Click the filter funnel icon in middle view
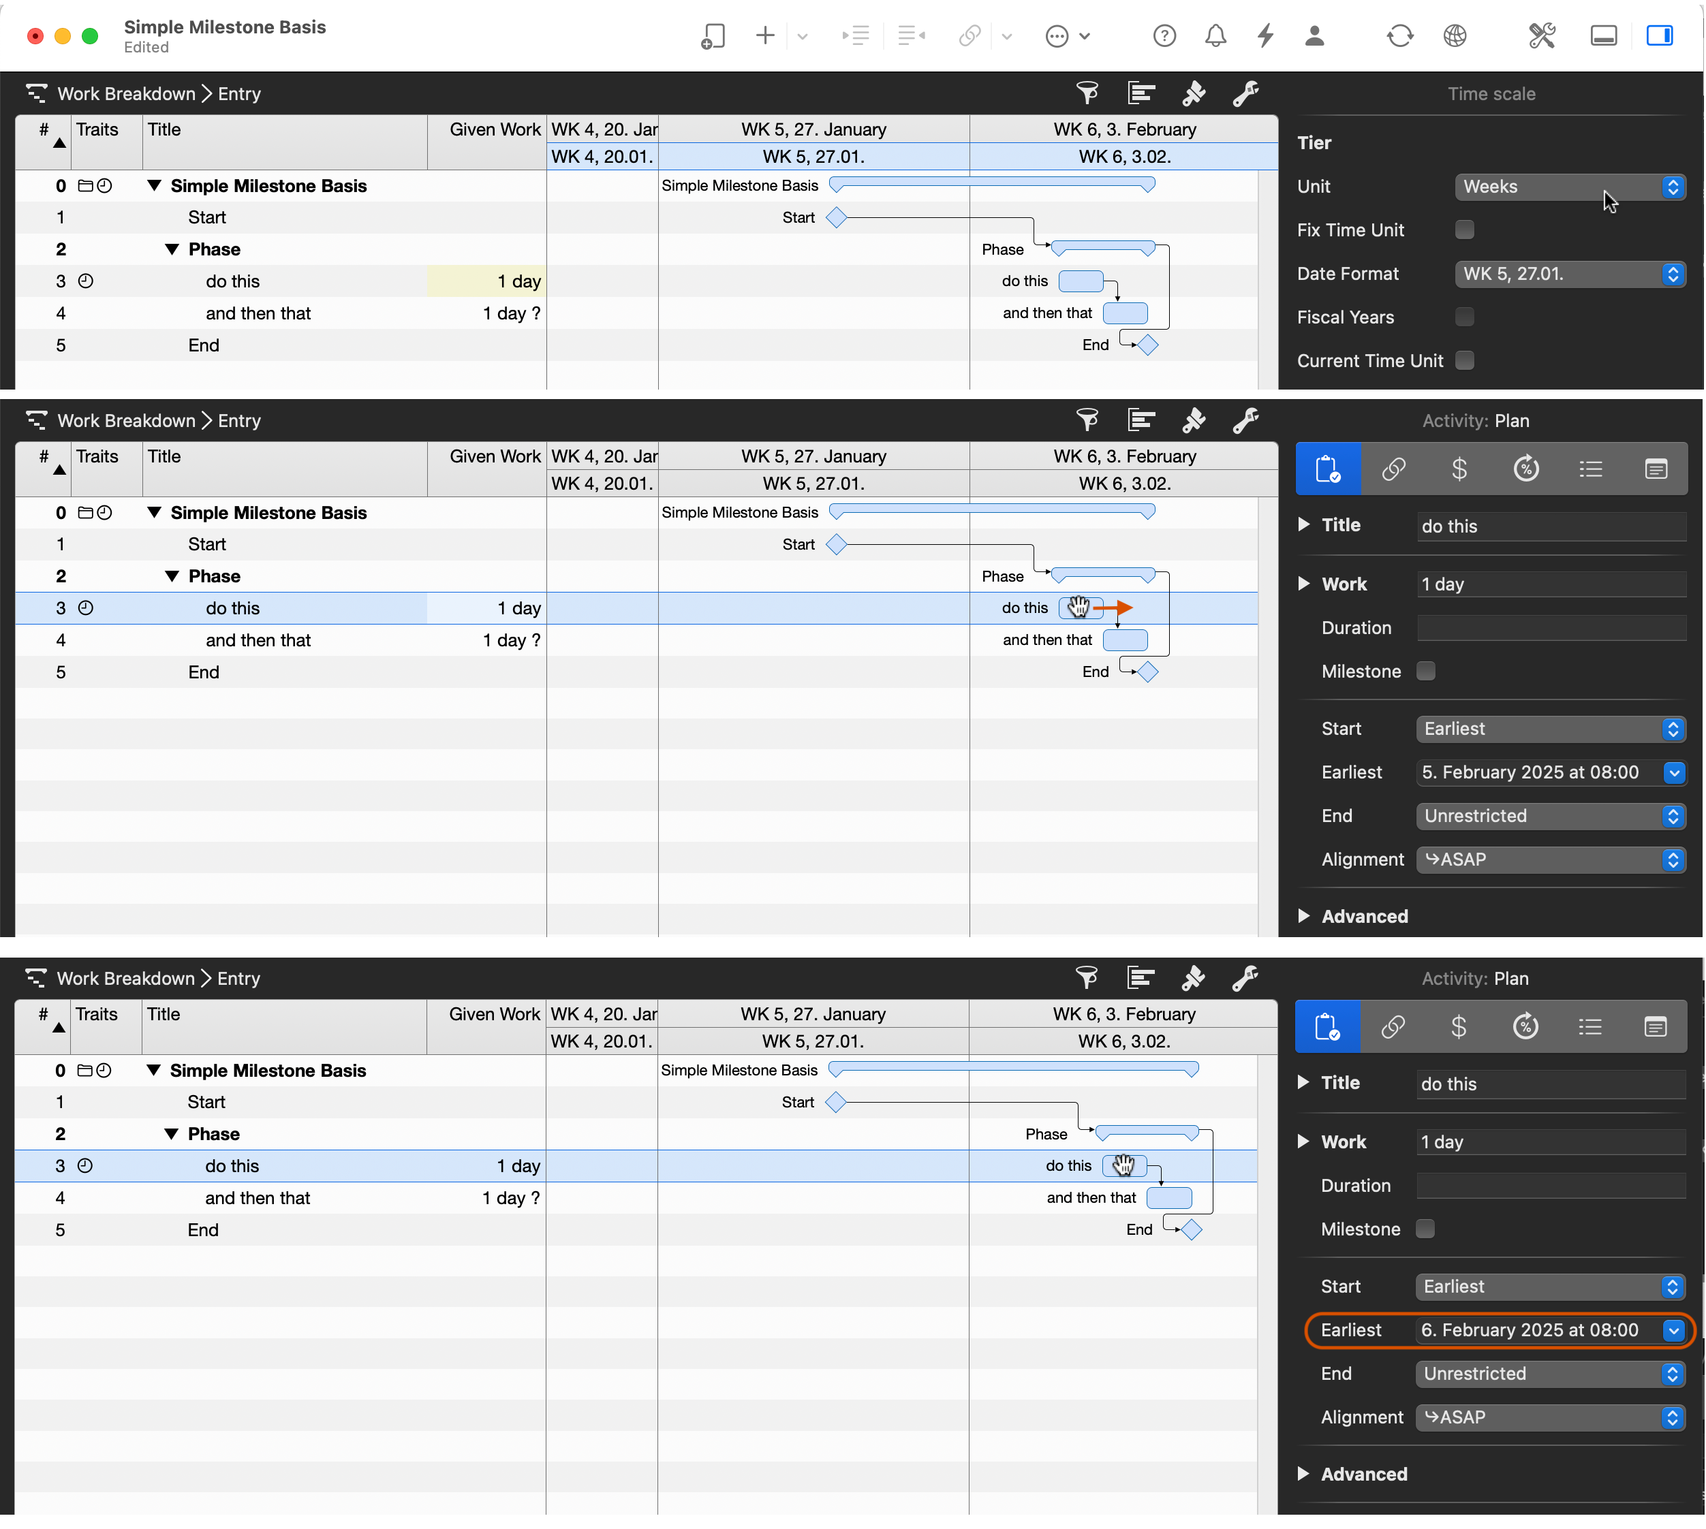Image resolution: width=1706 pixels, height=1529 pixels. tap(1087, 420)
